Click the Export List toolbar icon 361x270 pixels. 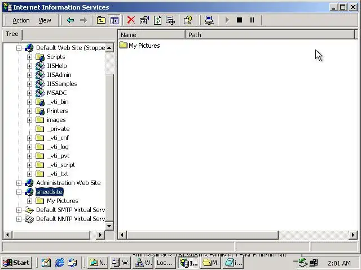pos(170,20)
